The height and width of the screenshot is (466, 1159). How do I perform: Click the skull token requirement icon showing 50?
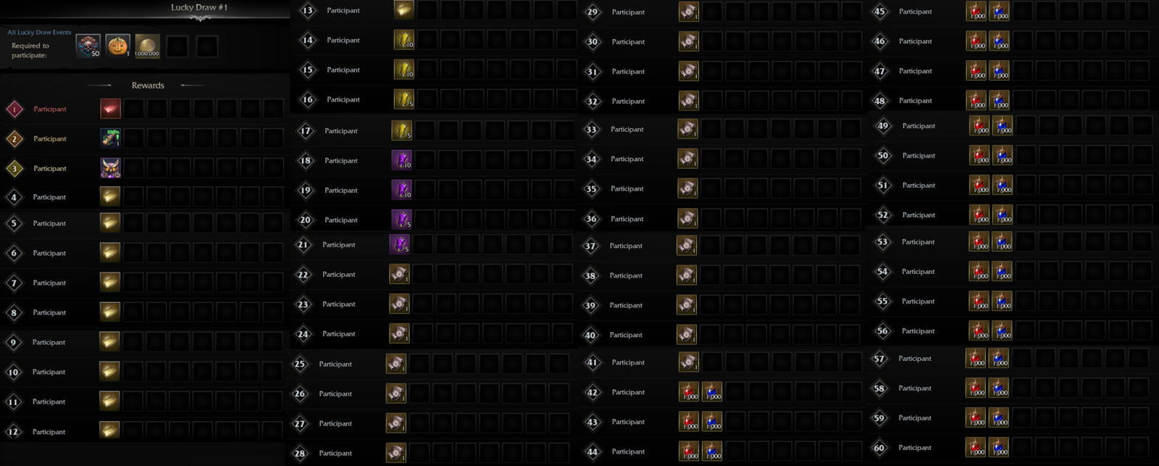(x=88, y=46)
